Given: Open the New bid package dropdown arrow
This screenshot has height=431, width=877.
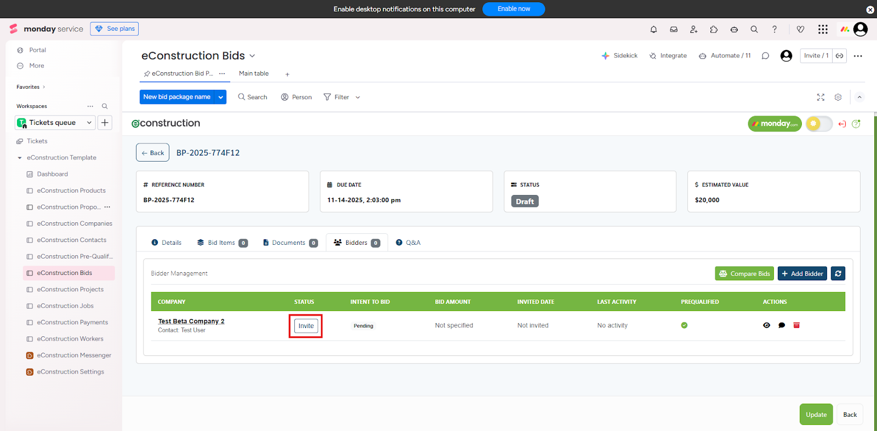Looking at the screenshot, I should (x=221, y=97).
